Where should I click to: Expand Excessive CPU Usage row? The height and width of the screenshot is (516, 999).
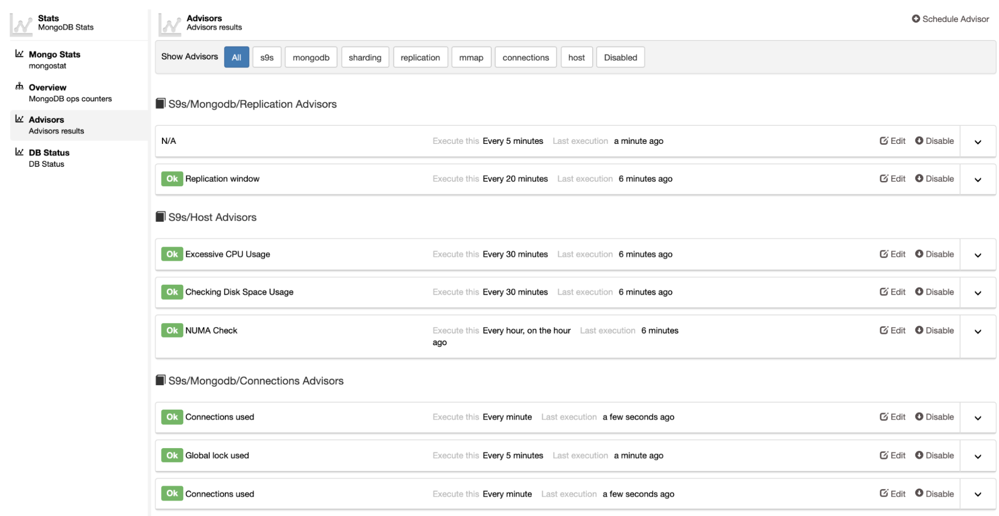[978, 255]
